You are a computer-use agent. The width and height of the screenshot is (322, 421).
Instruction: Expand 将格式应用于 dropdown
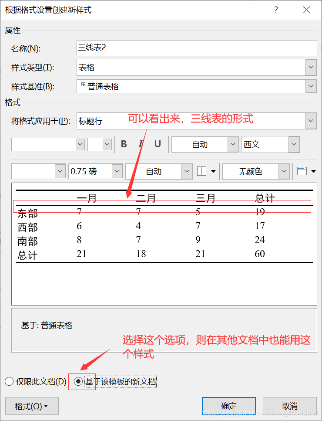(311, 121)
